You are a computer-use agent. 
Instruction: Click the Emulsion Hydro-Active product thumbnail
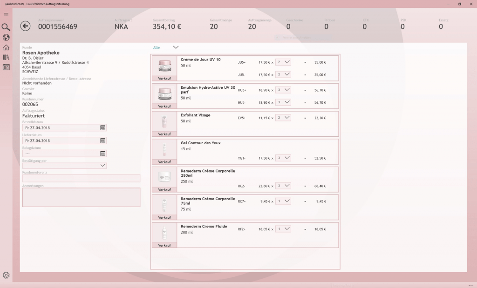click(x=164, y=93)
